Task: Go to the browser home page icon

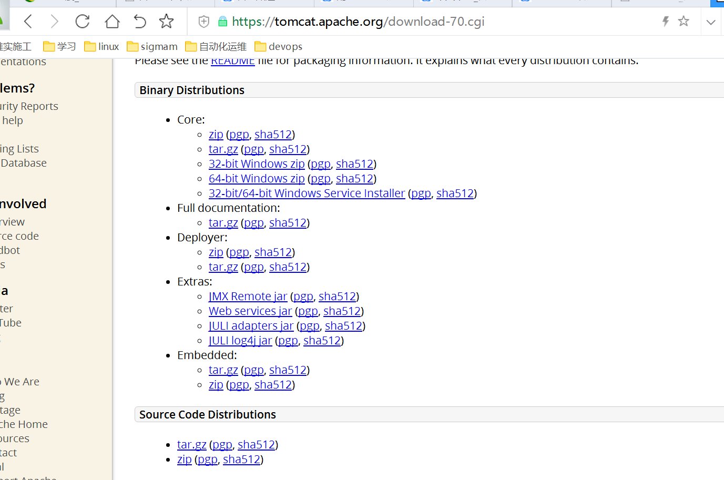Action: tap(112, 22)
